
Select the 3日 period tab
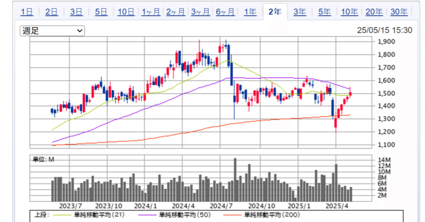click(x=76, y=12)
